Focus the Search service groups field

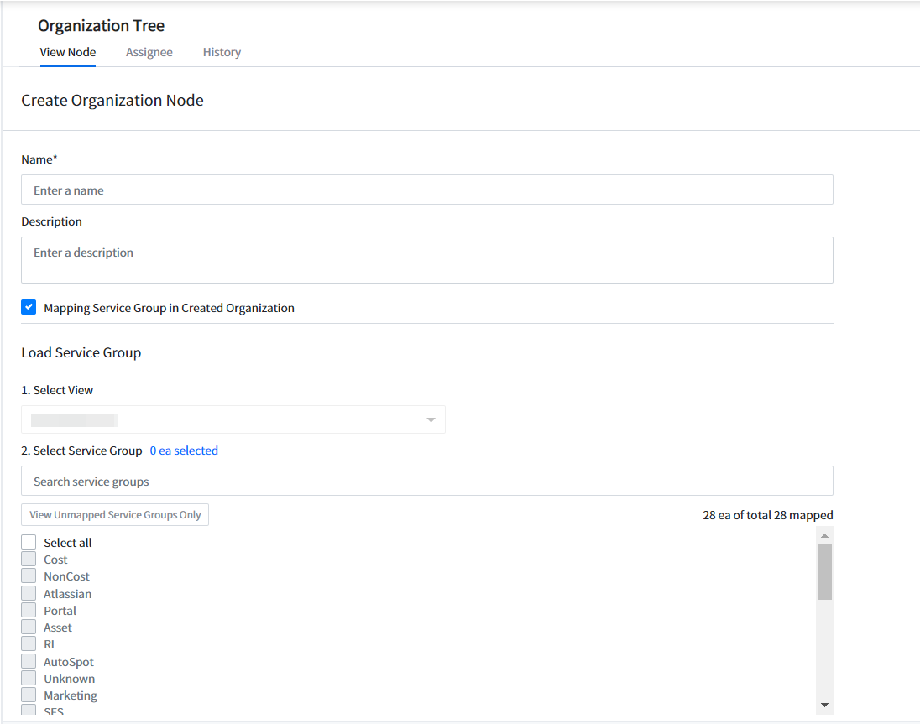[426, 482]
